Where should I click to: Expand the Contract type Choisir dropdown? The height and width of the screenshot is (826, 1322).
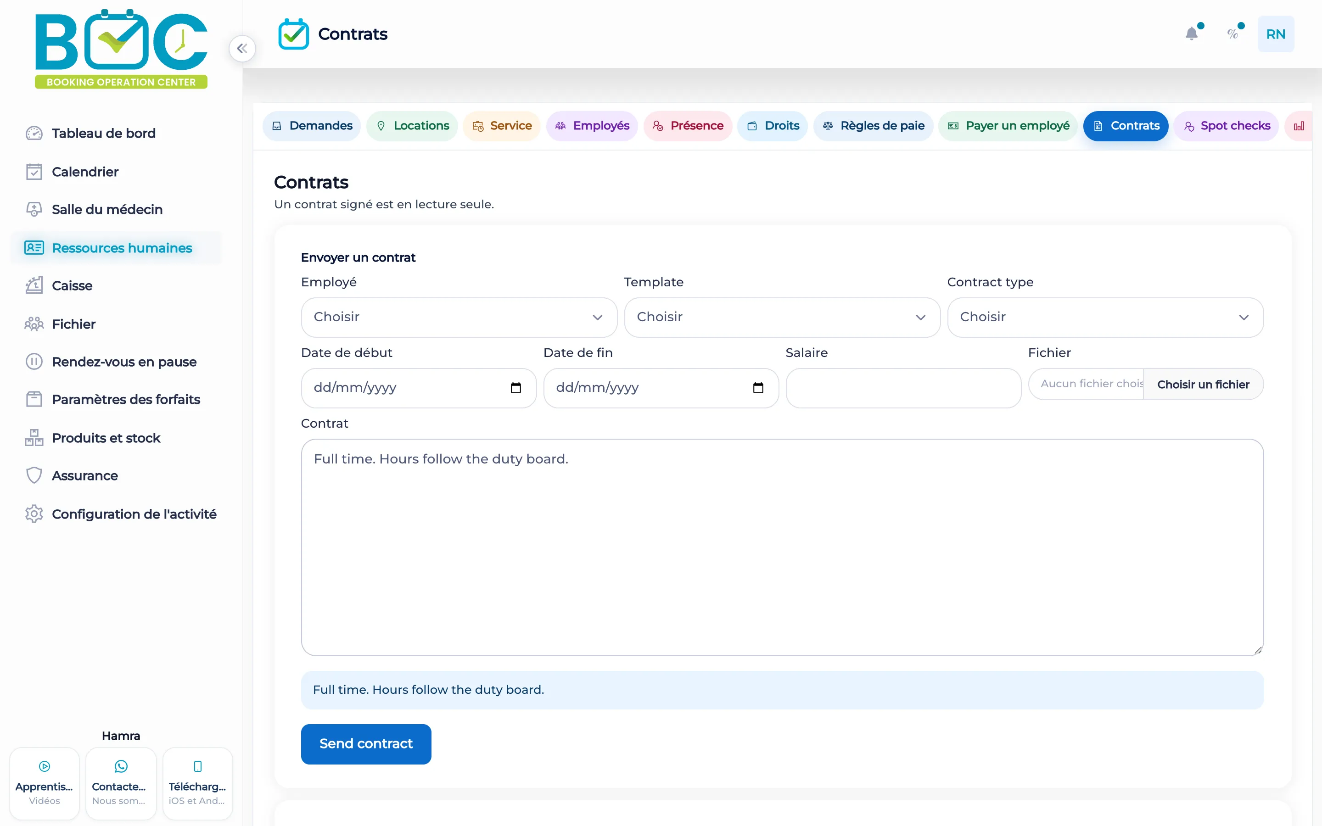click(1105, 318)
